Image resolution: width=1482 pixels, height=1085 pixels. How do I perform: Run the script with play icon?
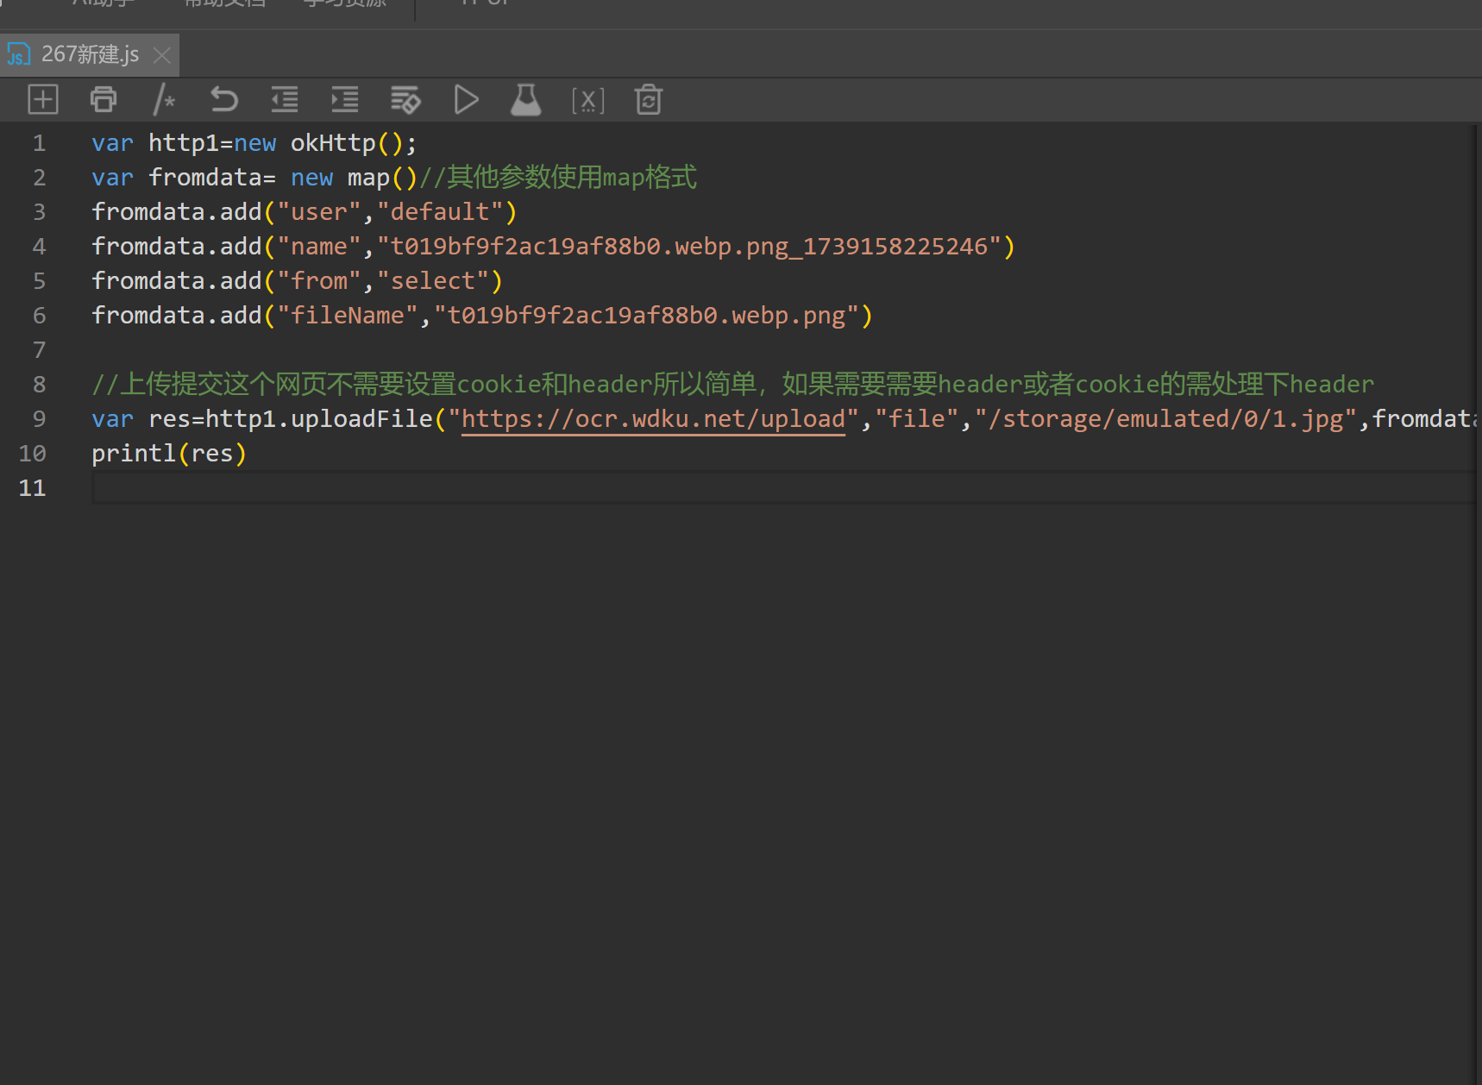466,100
